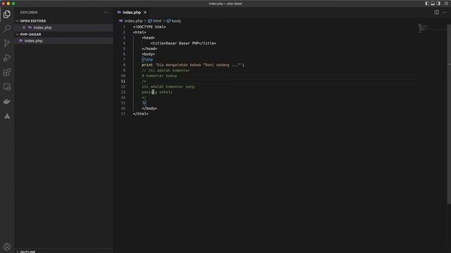Click html in the breadcrumb

point(157,21)
